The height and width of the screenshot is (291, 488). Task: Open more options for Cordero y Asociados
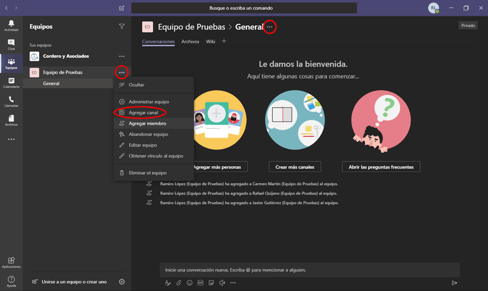pyautogui.click(x=121, y=56)
